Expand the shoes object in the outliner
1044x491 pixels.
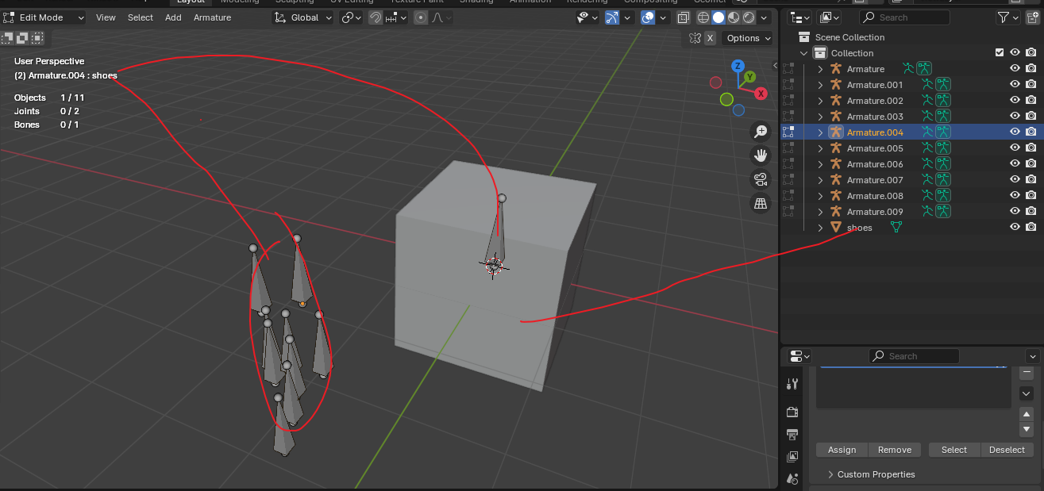tap(820, 228)
